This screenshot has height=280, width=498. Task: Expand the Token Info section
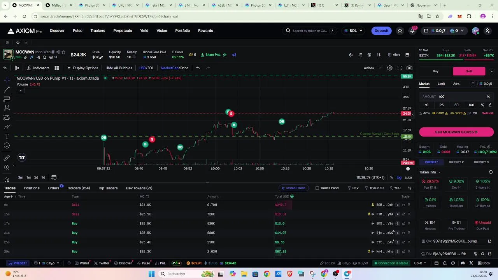pos(430,172)
